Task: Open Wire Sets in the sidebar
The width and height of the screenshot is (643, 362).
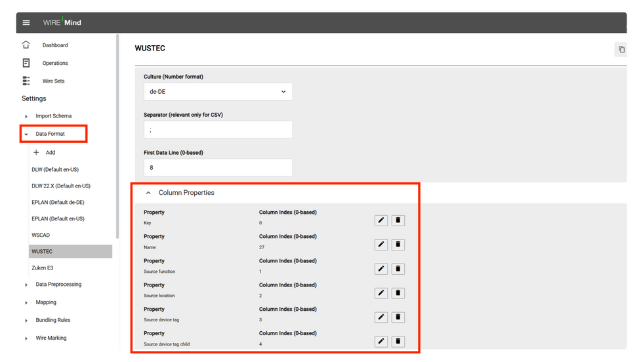Action: point(53,81)
